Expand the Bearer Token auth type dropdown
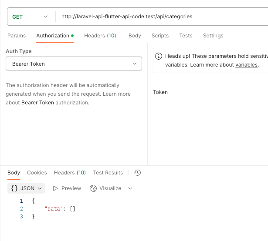This screenshot has width=268, height=241. (x=74, y=64)
